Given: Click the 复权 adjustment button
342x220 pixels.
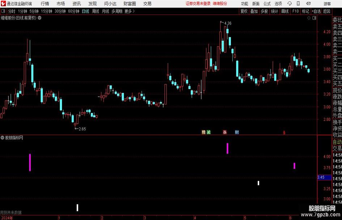Looking at the screenshot, I should 244,11.
